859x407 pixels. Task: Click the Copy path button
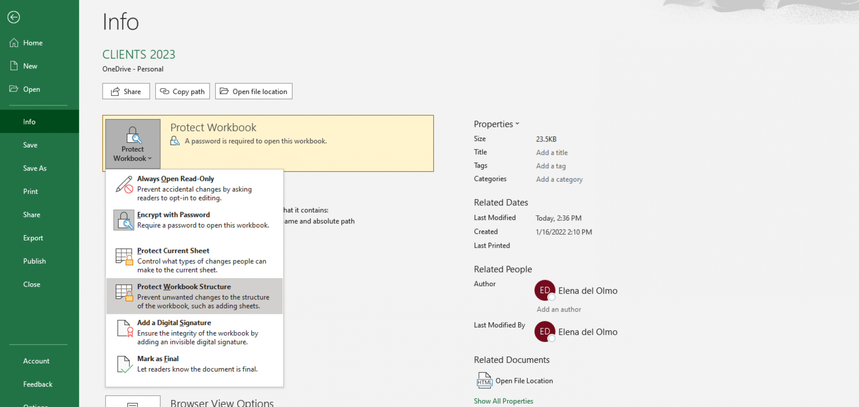click(x=182, y=91)
